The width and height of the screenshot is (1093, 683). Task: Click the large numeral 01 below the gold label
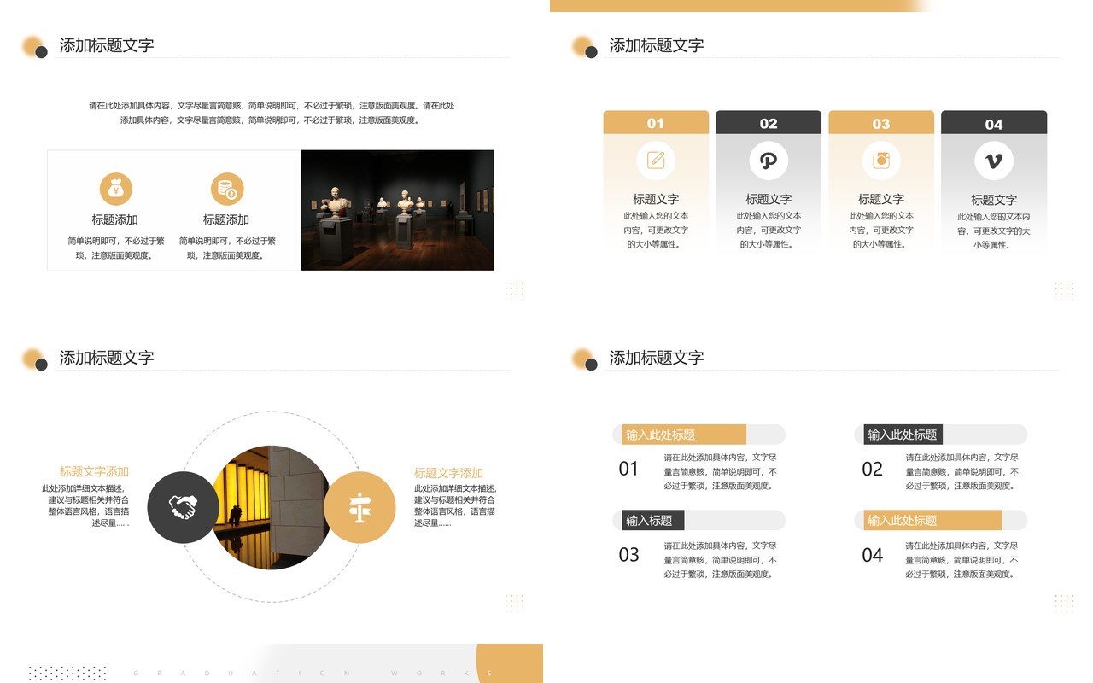tap(628, 469)
